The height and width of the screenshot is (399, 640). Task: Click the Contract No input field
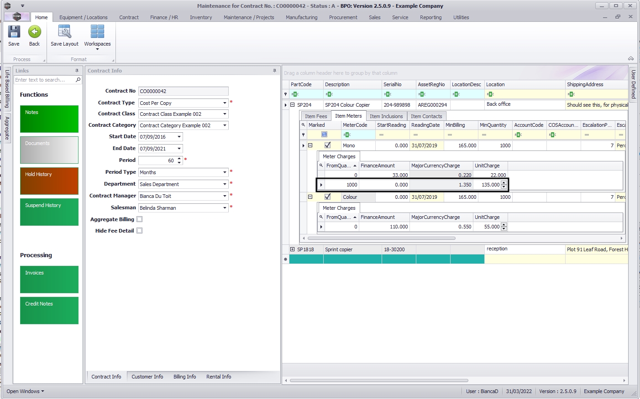[x=183, y=91]
